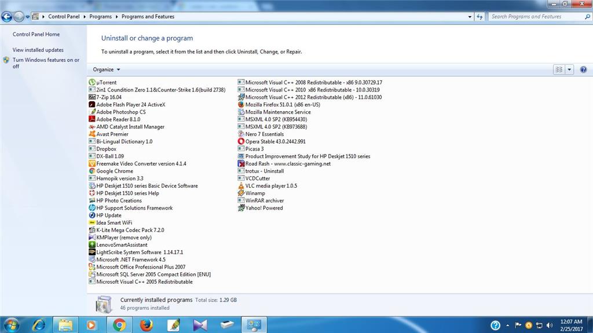Image resolution: width=593 pixels, height=333 pixels.
Task: Click the Adobe Photoshop CS feather icon
Action: pos(92,112)
